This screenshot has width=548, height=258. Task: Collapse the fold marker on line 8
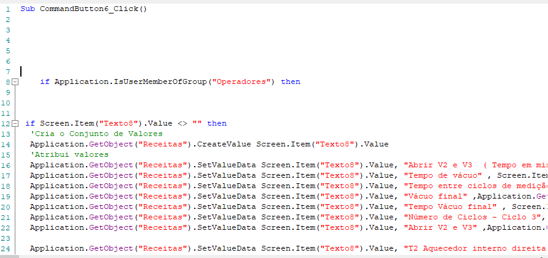point(15,82)
